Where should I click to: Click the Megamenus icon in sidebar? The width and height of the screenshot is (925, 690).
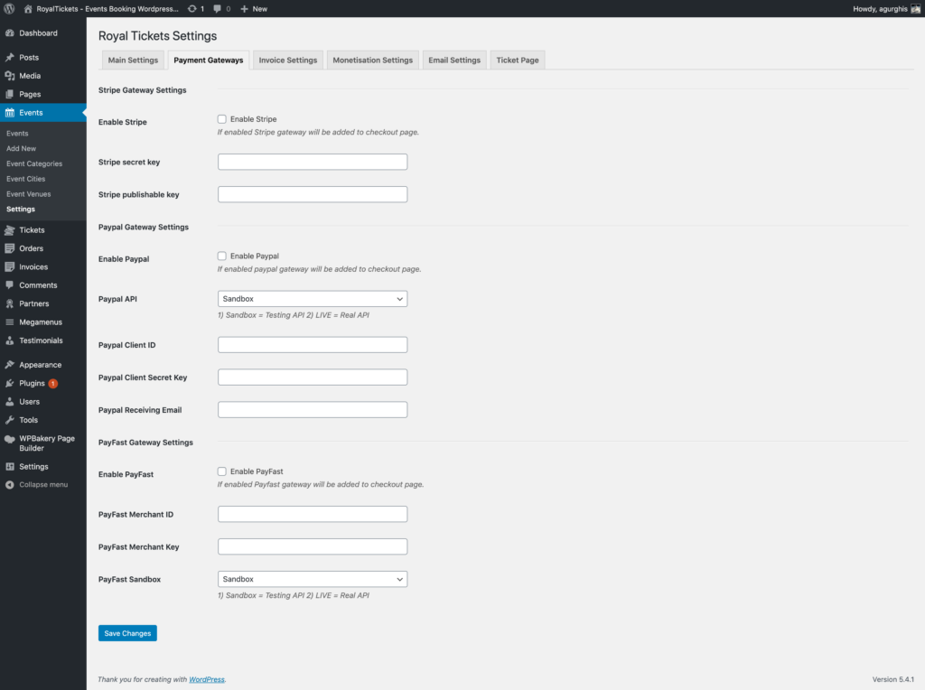[9, 322]
